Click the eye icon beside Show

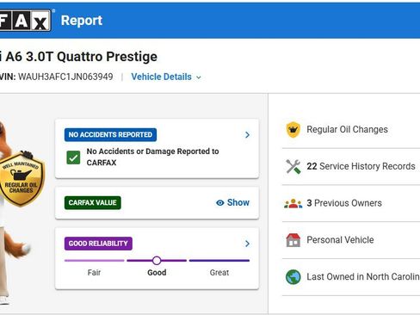[x=220, y=203]
